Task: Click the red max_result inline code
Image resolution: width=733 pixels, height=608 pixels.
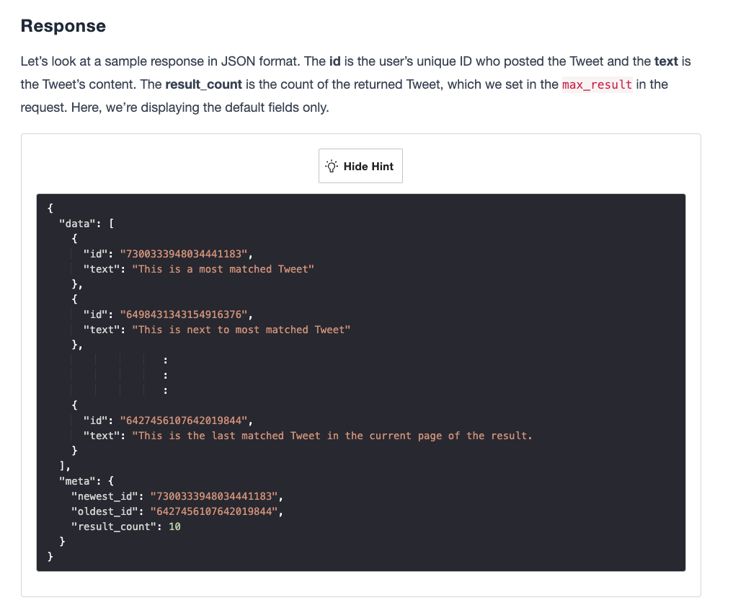Action: pos(597,84)
